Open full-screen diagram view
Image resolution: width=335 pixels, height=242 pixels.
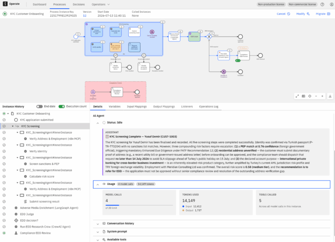tap(297, 96)
